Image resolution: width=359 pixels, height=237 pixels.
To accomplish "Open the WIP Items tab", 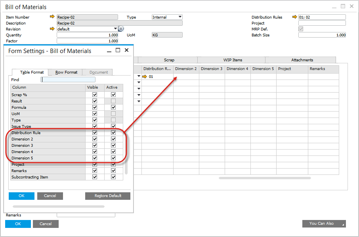I will [x=233, y=60].
